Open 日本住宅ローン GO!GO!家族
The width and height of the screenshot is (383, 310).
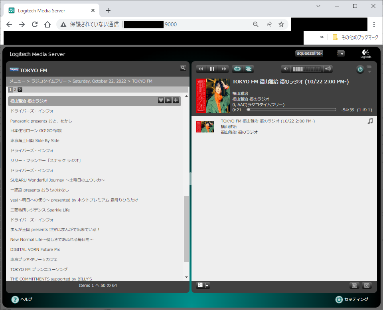pos(36,131)
